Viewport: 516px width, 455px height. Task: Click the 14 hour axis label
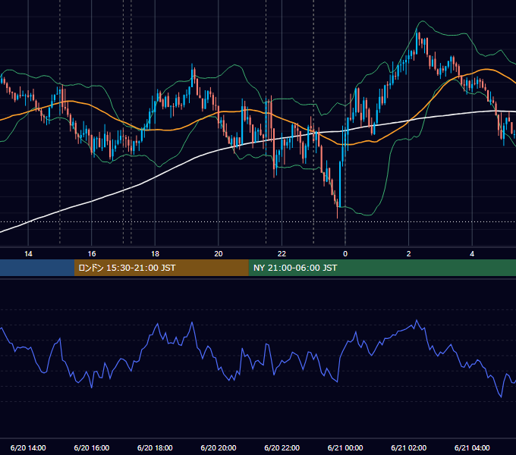pyautogui.click(x=28, y=254)
